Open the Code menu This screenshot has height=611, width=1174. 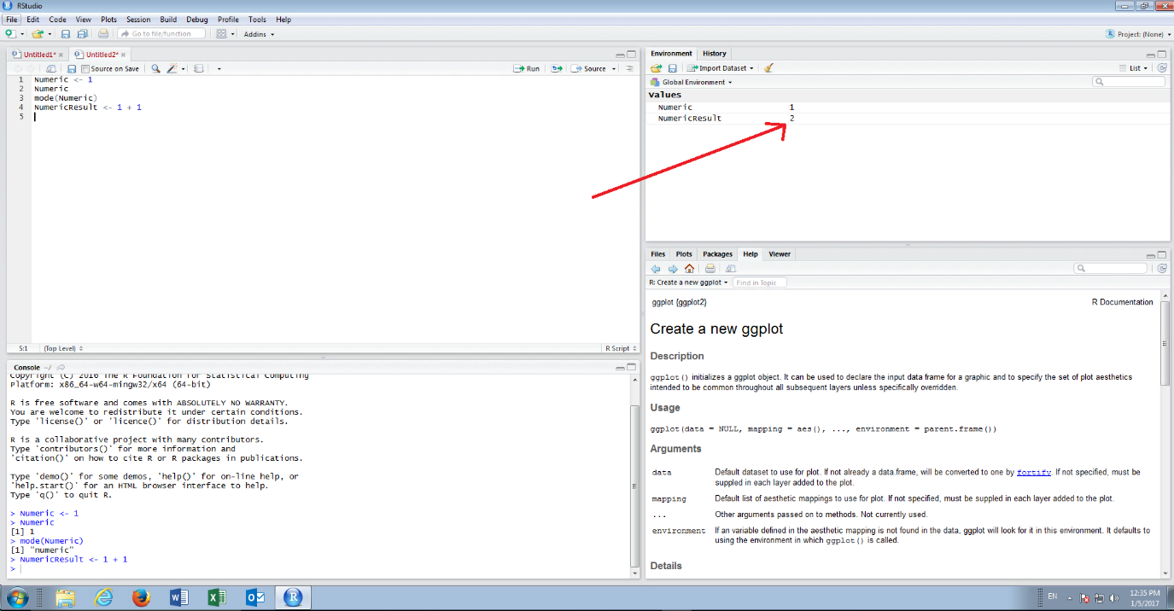[x=57, y=19]
